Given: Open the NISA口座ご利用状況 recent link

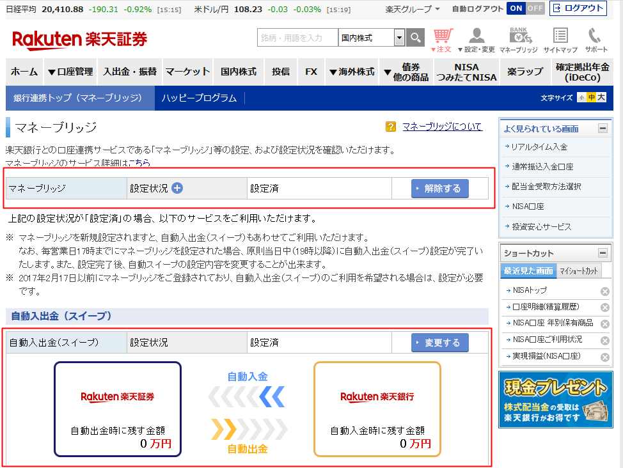Looking at the screenshot, I should pyautogui.click(x=547, y=339).
